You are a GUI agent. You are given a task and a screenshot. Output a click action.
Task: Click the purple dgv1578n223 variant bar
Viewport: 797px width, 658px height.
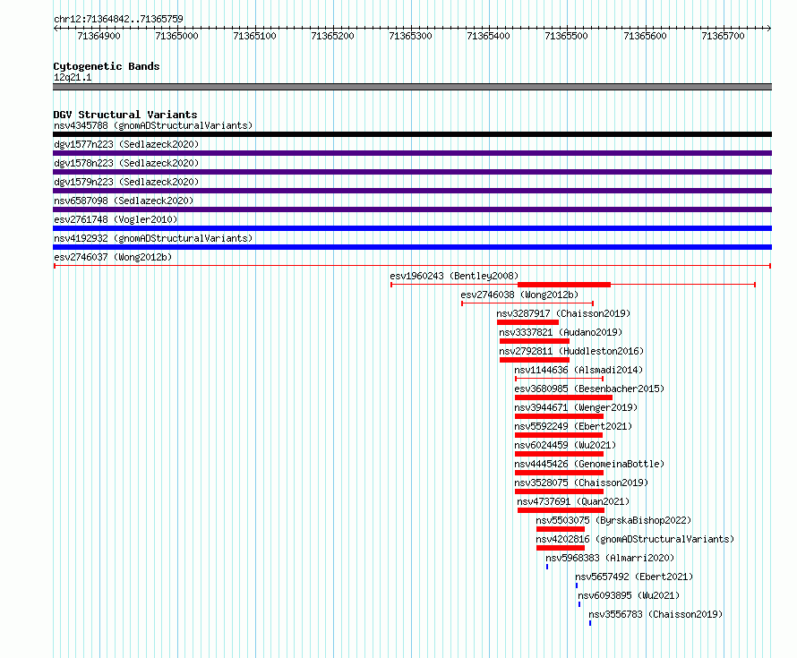pyautogui.click(x=412, y=172)
